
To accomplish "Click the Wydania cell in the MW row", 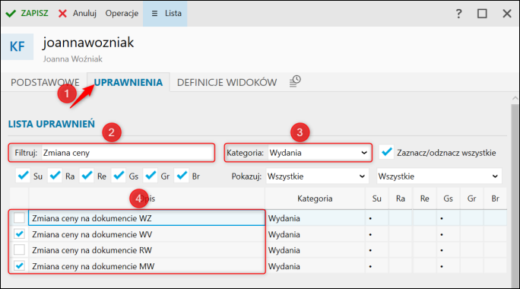I will (315, 266).
